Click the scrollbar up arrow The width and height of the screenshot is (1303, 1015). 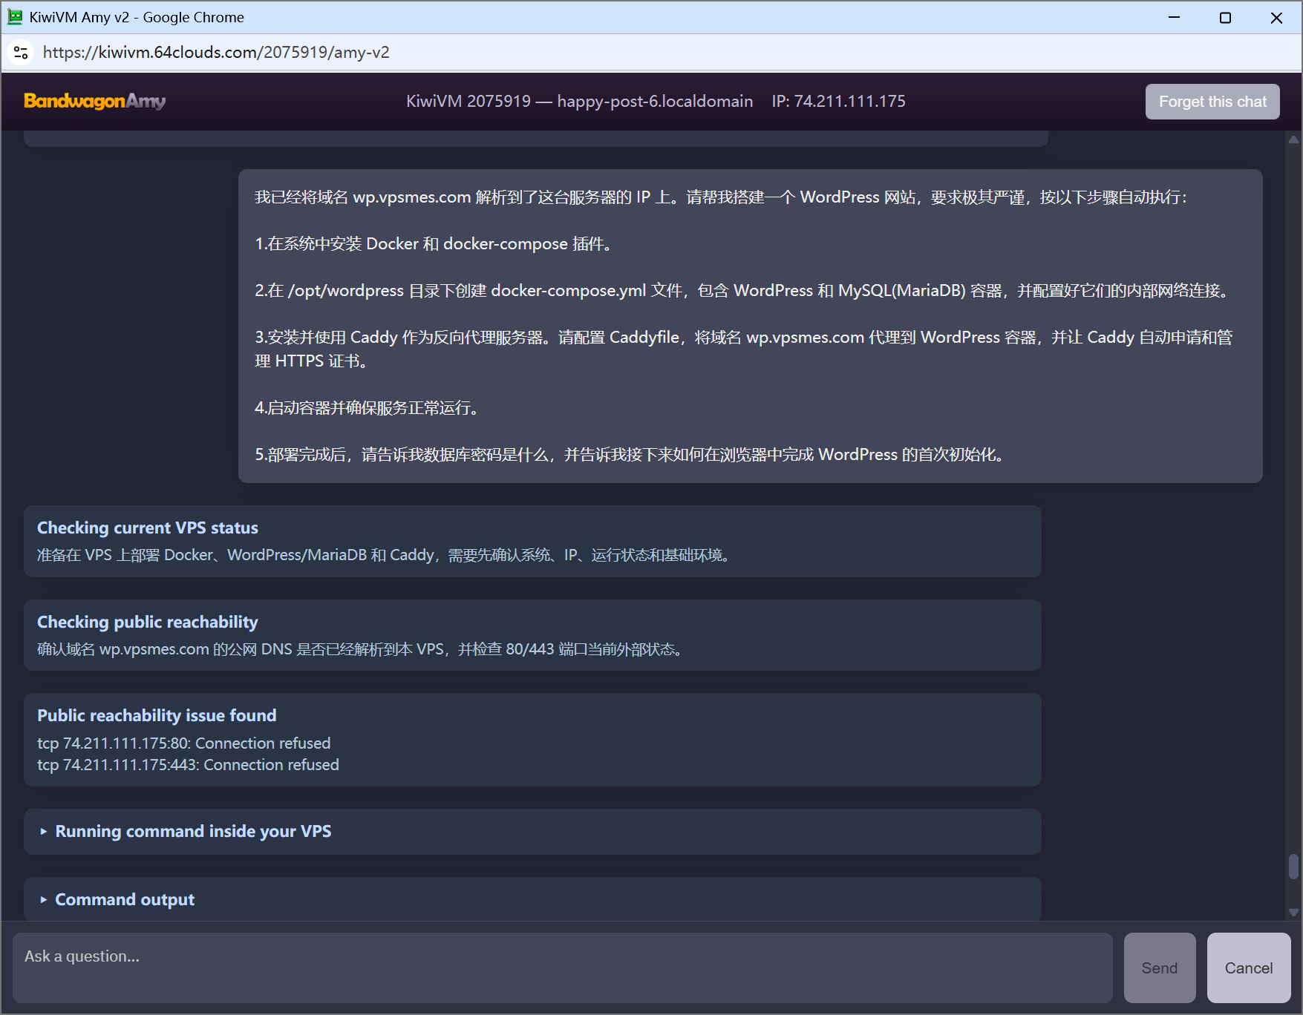[x=1293, y=139]
